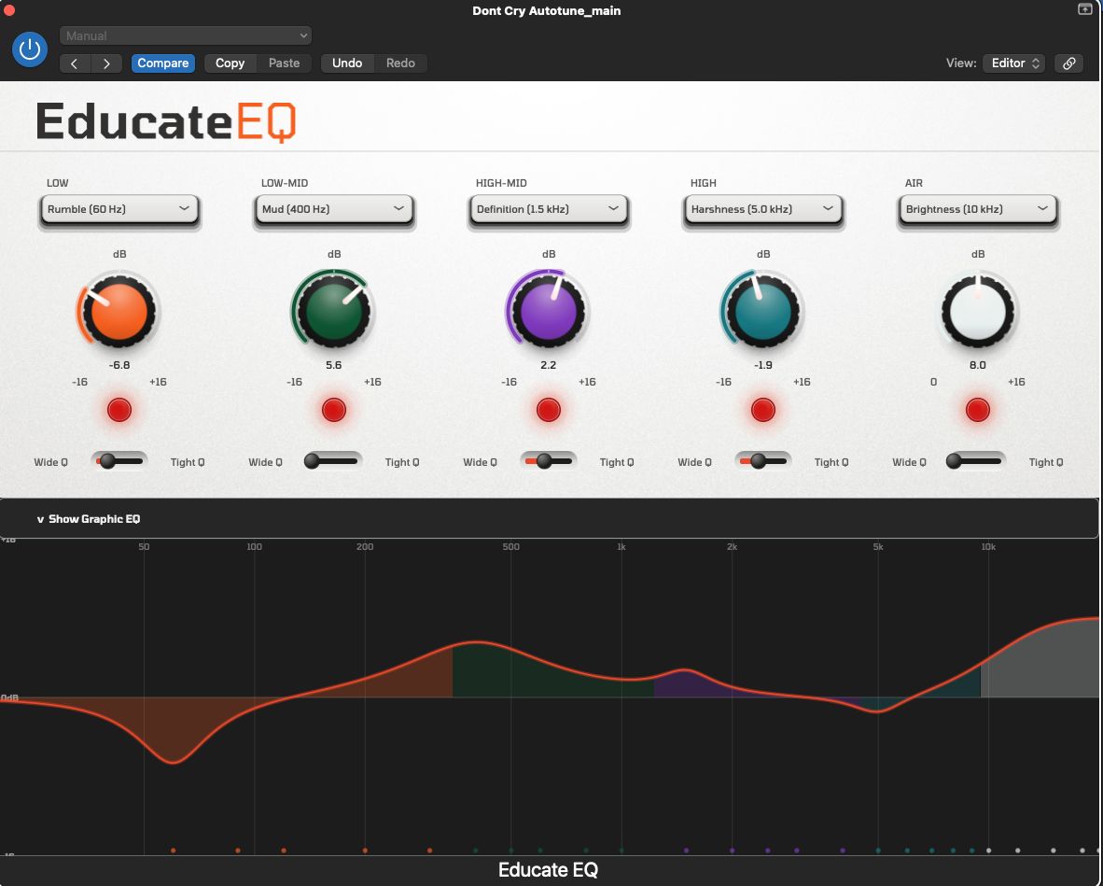This screenshot has height=886, width=1103.
Task: Open the Manual preset dropdown
Action: [x=186, y=35]
